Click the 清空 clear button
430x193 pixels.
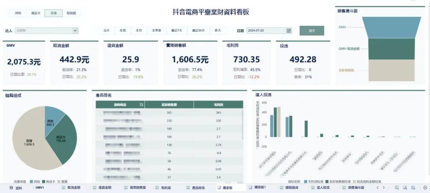click(312, 31)
